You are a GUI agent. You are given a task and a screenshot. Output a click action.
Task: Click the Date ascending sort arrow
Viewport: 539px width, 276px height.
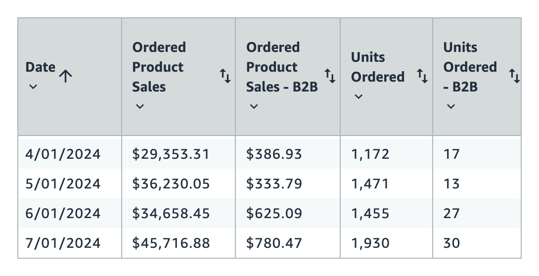(x=65, y=76)
